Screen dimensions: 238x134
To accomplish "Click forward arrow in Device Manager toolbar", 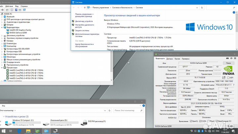I will 3,10.
